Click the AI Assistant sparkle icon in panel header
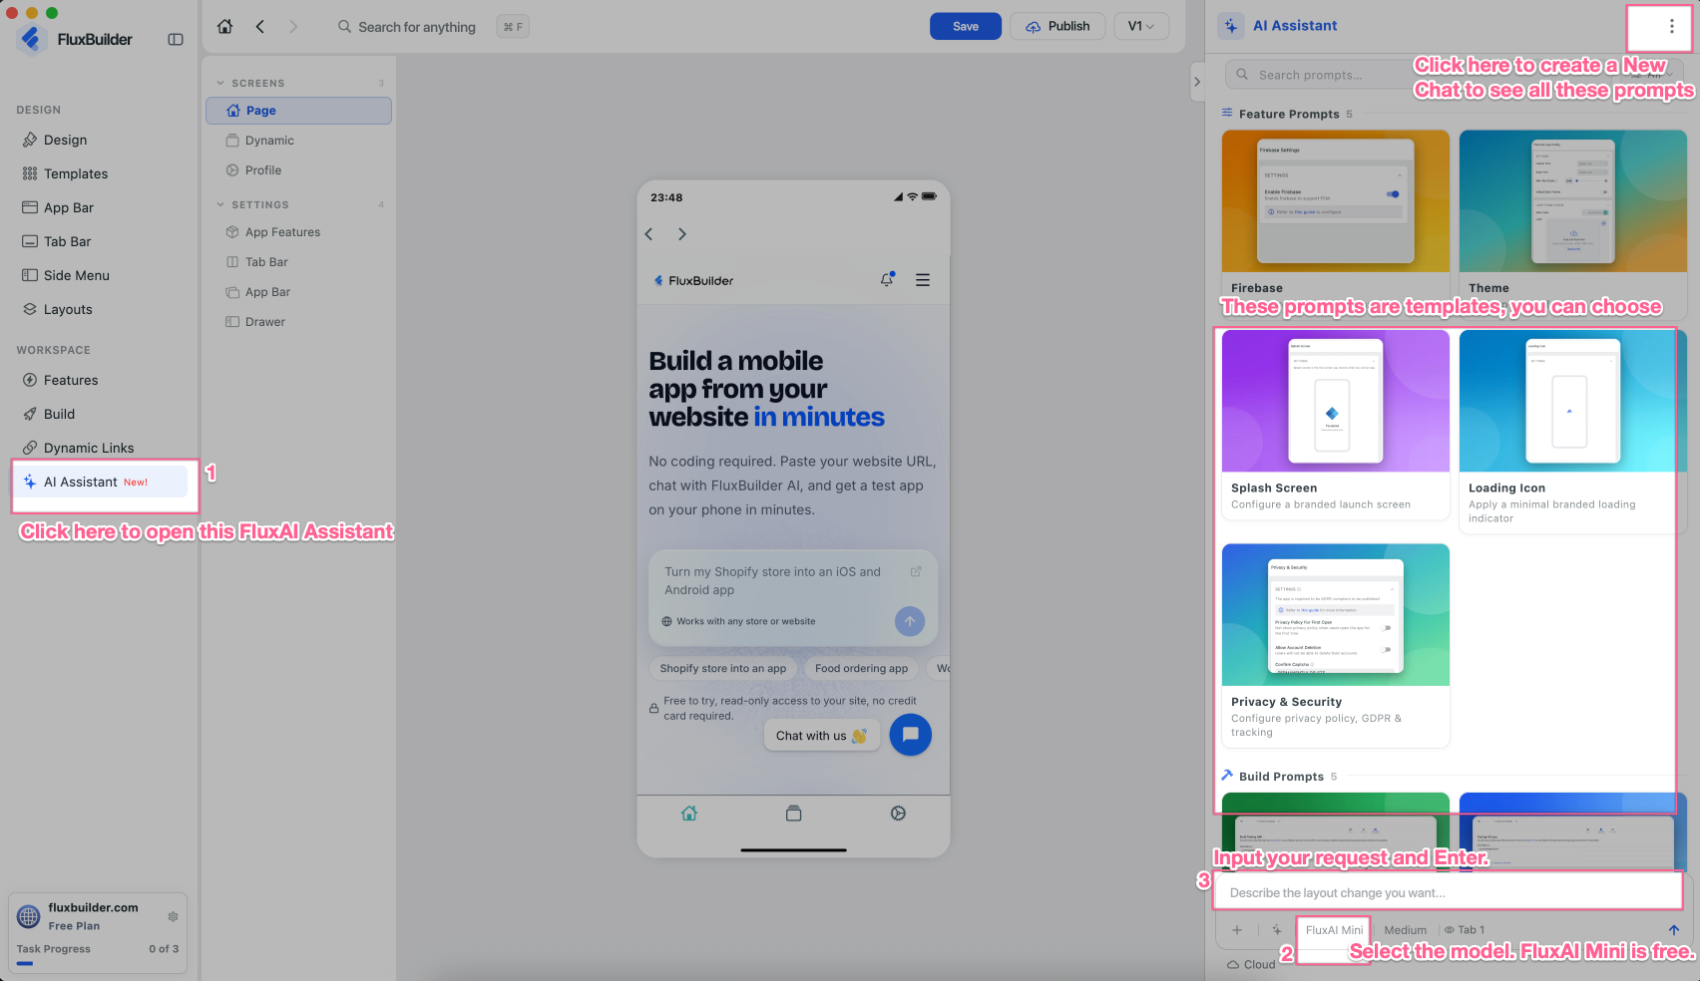The height and width of the screenshot is (981, 1700). point(1231,26)
